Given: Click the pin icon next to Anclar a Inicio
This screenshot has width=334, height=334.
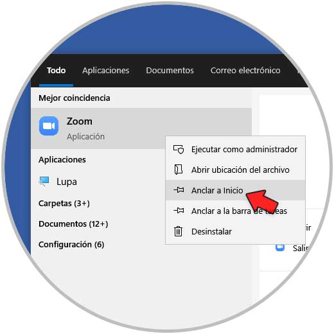Looking at the screenshot, I should click(179, 190).
